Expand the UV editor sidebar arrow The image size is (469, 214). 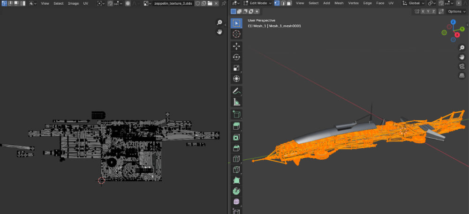tap(226, 25)
